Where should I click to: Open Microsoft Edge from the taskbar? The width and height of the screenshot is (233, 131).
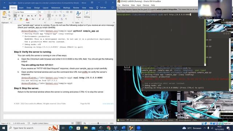(71, 128)
